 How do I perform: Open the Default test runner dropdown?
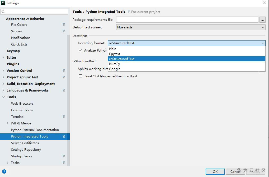(x=191, y=27)
